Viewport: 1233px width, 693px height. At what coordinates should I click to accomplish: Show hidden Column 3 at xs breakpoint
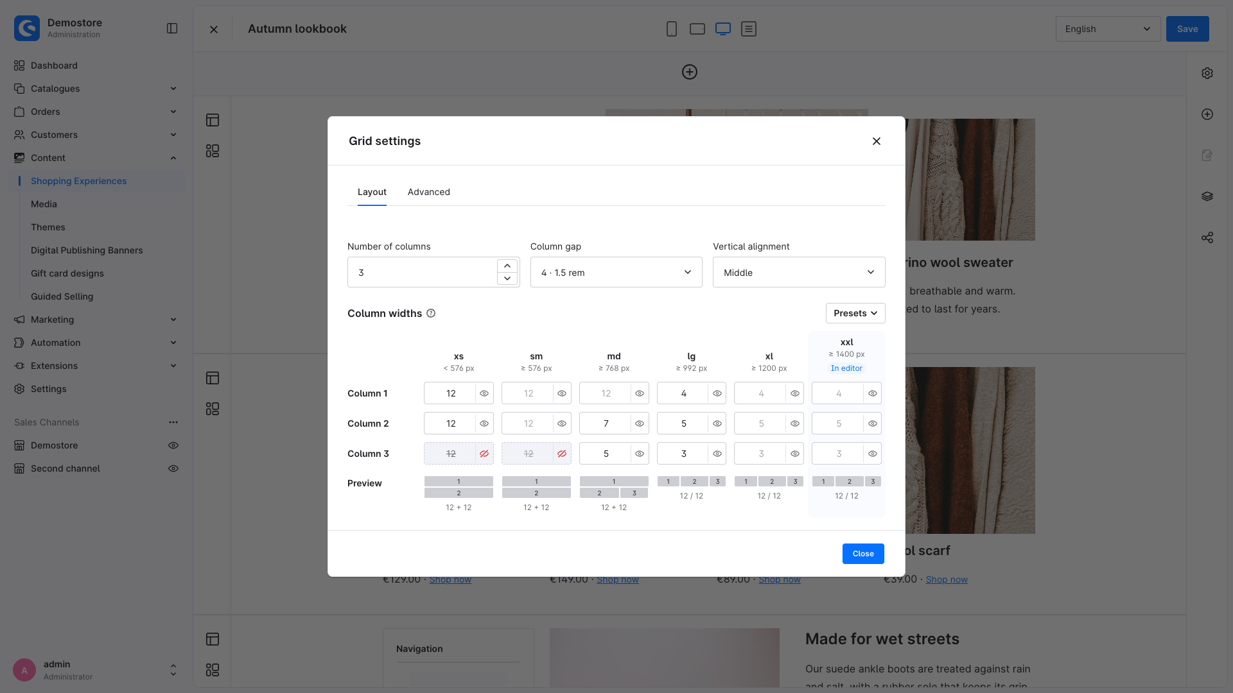484,454
